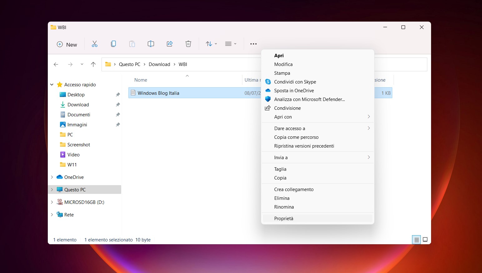This screenshot has height=273, width=482.
Task: Click the pin icon next to Immagini
Action: [118, 125]
